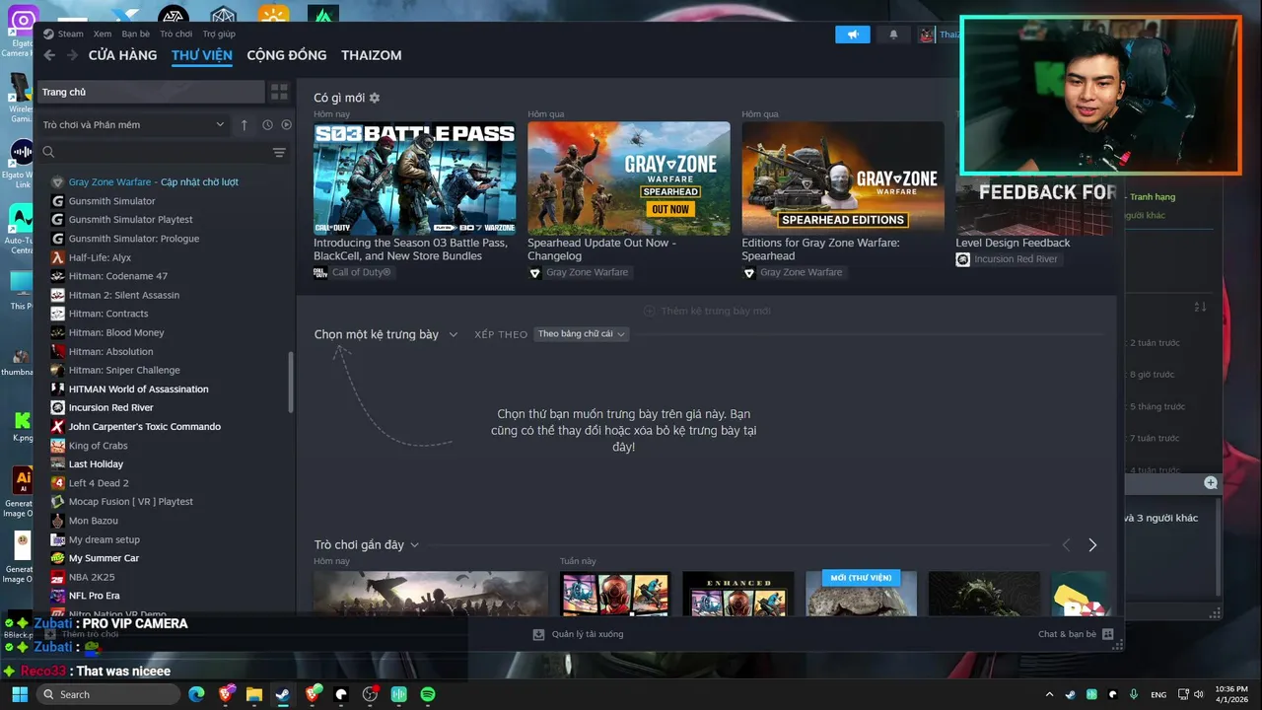Viewport: 1262px width, 710px height.
Task: Select Hitman: Codename 47 in the list
Action: point(117,276)
